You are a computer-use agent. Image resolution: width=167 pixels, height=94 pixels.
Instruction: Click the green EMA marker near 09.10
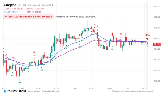pyautogui.click(x=43, y=65)
